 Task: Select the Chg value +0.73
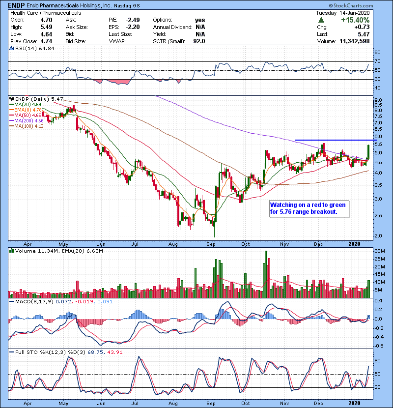click(362, 27)
